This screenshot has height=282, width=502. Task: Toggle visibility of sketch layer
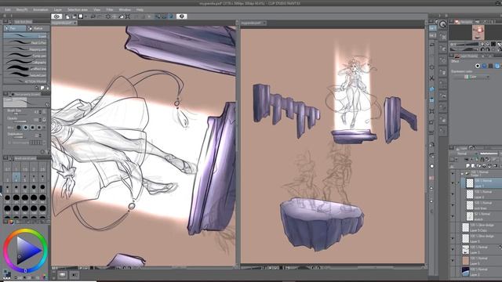point(453,216)
